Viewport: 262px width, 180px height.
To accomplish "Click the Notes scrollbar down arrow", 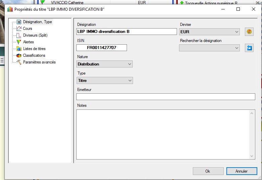I will click(252, 156).
